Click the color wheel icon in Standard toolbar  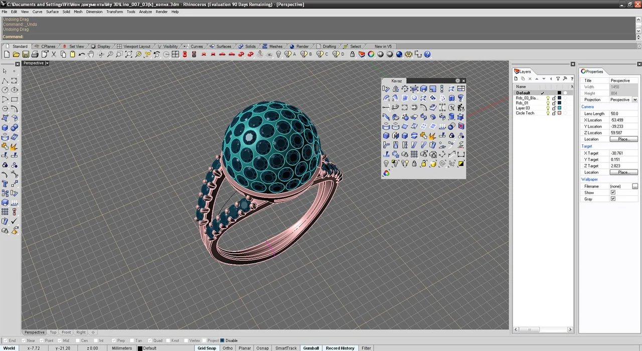click(371, 54)
